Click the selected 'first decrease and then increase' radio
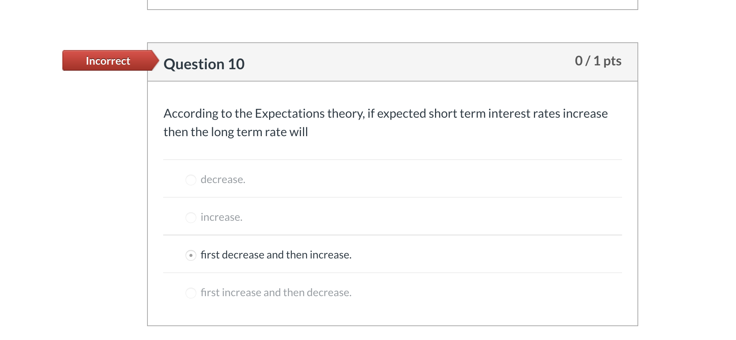This screenshot has width=736, height=340. coord(191,255)
